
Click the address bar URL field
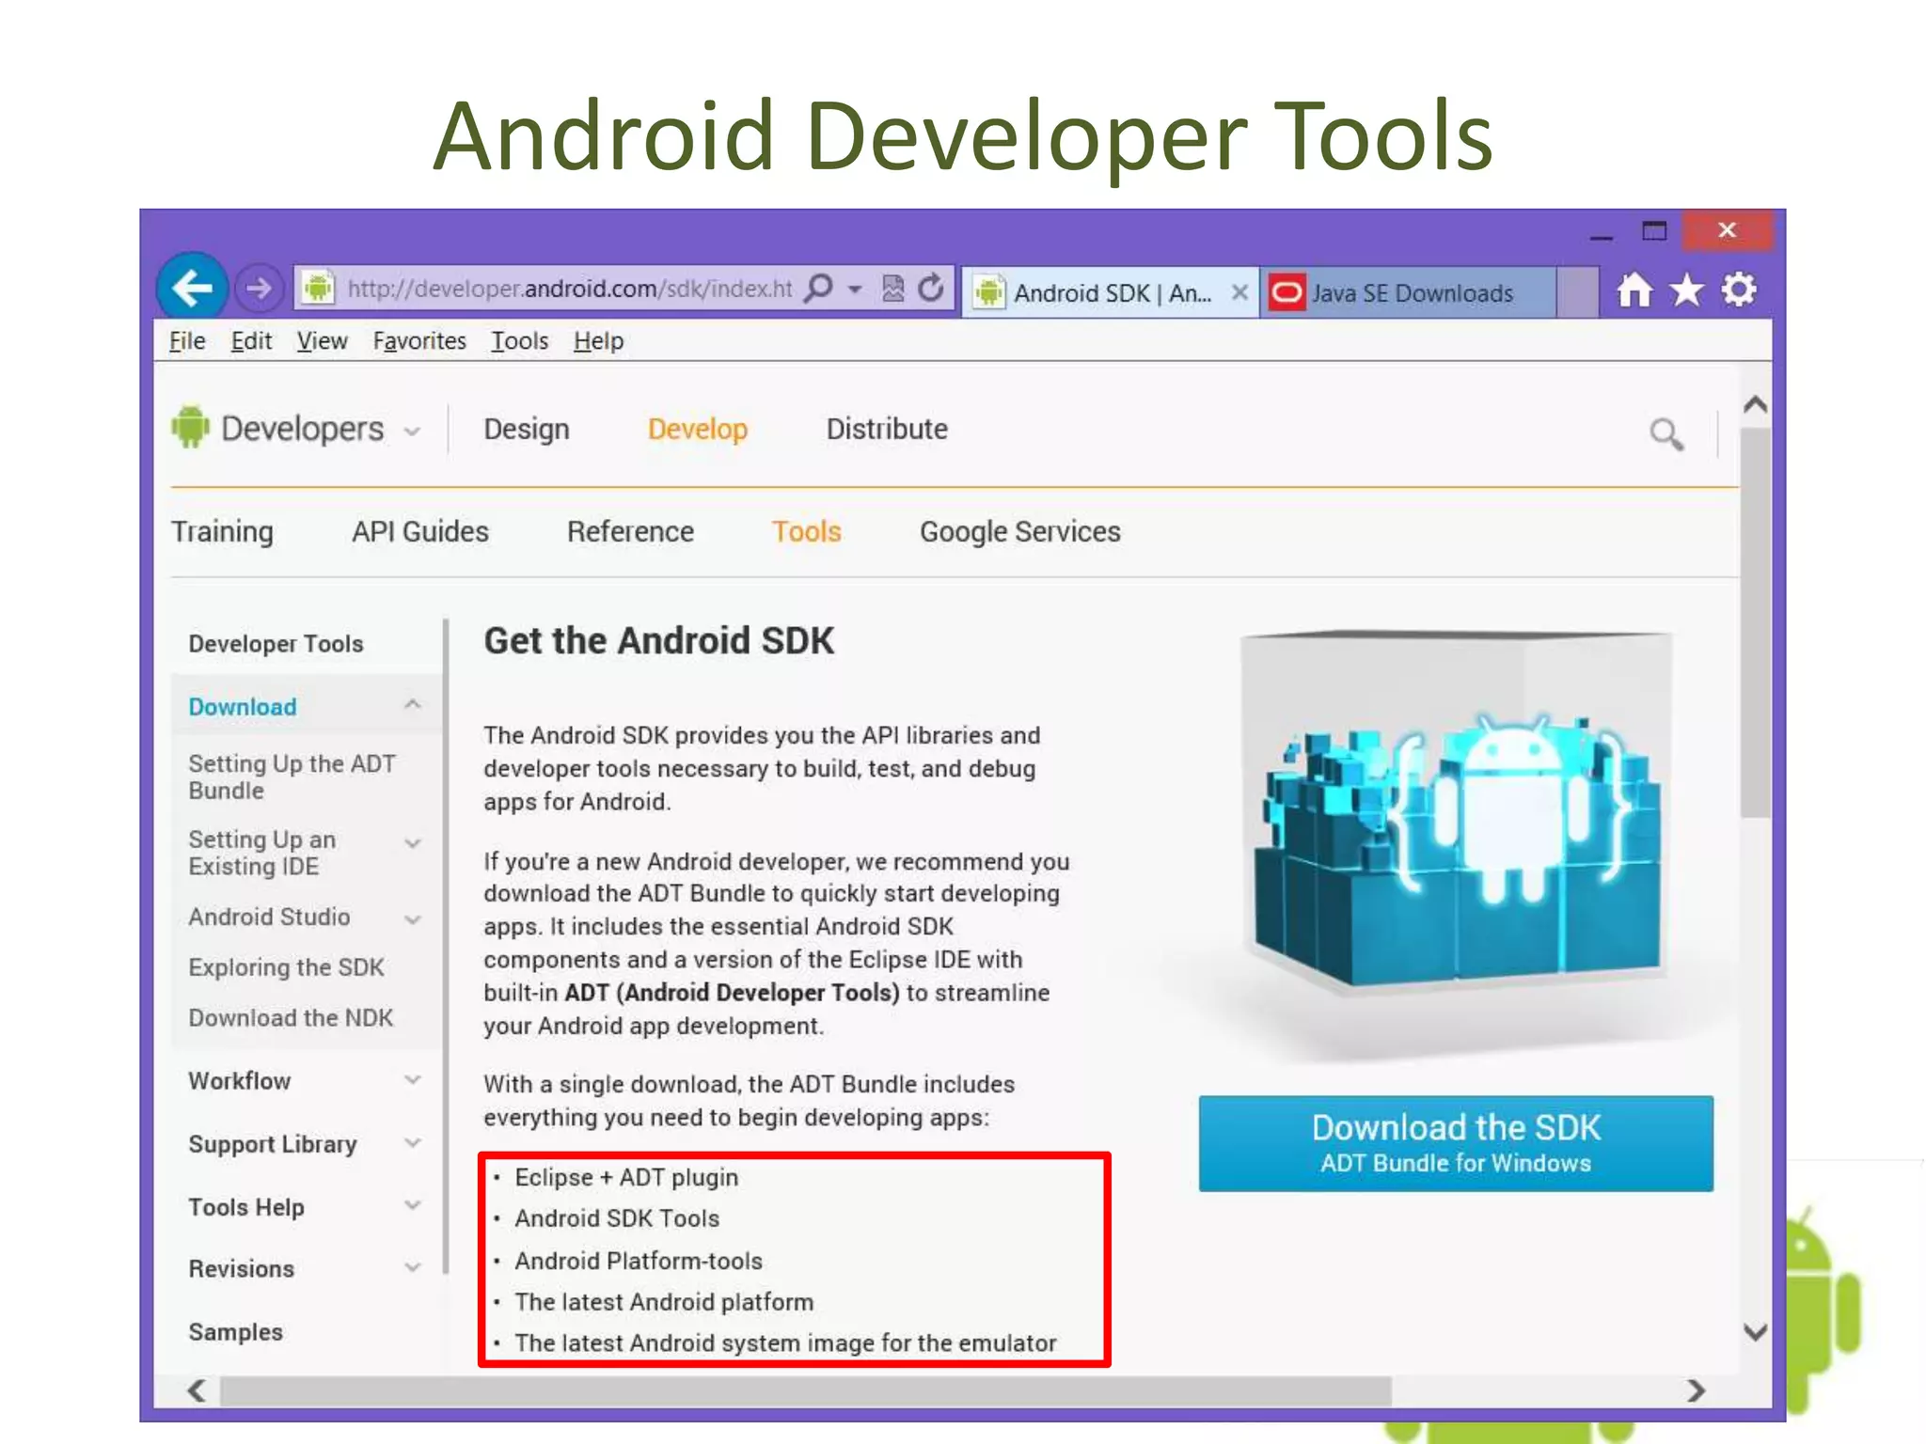569,289
